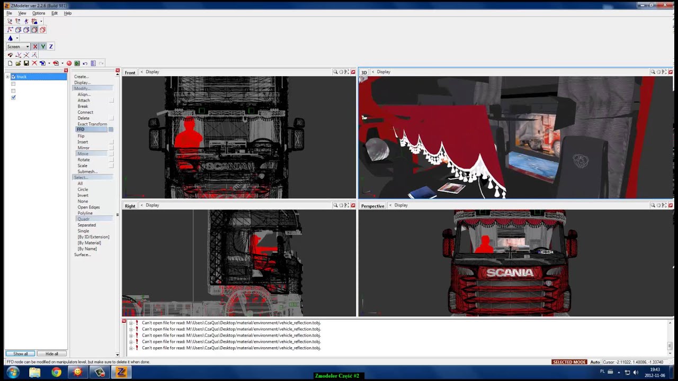Select the Rotate command

(84, 160)
